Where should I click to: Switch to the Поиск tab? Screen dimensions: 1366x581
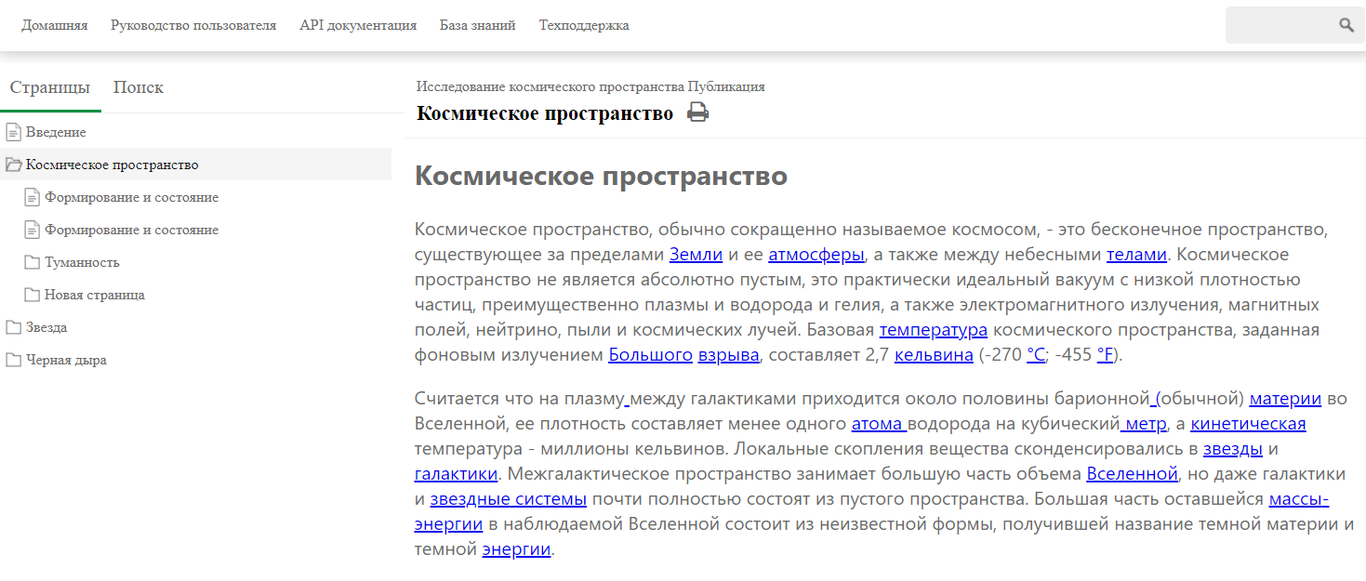(x=138, y=86)
